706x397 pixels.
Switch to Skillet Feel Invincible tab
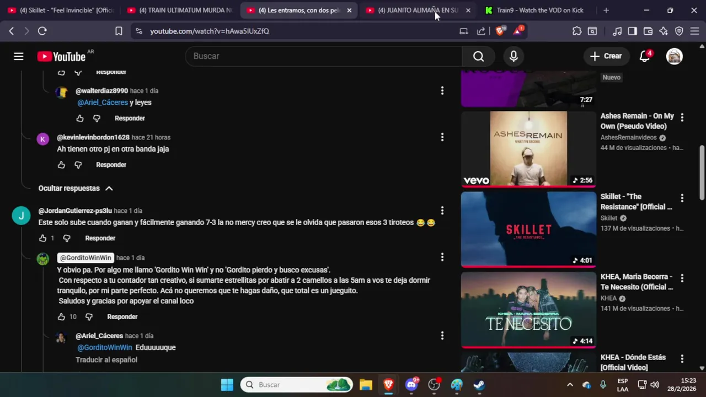coord(61,10)
